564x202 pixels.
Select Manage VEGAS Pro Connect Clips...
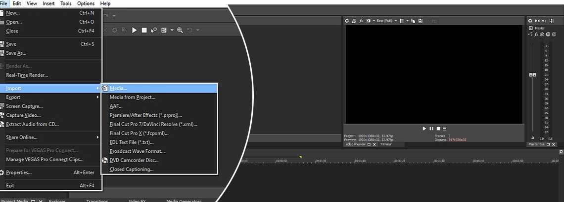pyautogui.click(x=45, y=159)
